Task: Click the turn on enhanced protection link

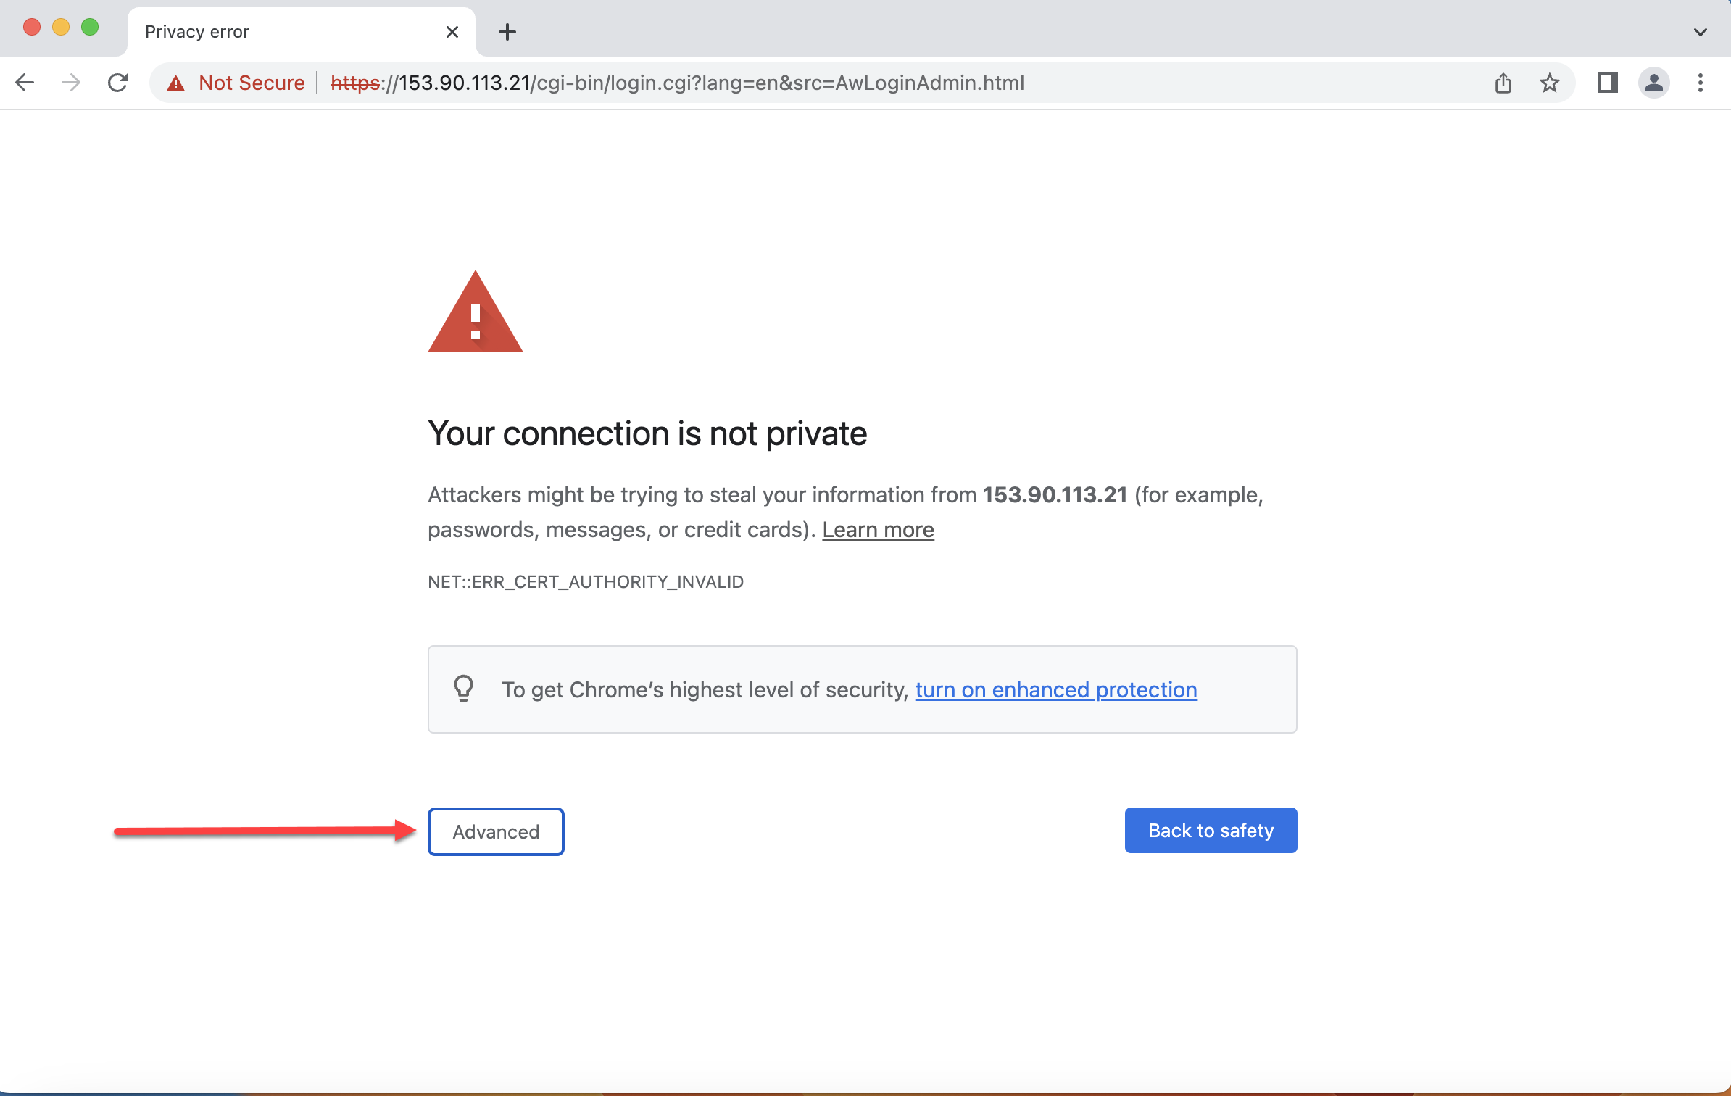Action: click(1056, 689)
